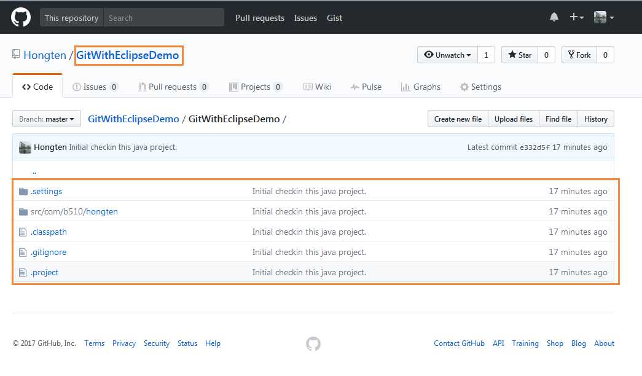Click the GitHub Octocat logo in header

pos(20,18)
